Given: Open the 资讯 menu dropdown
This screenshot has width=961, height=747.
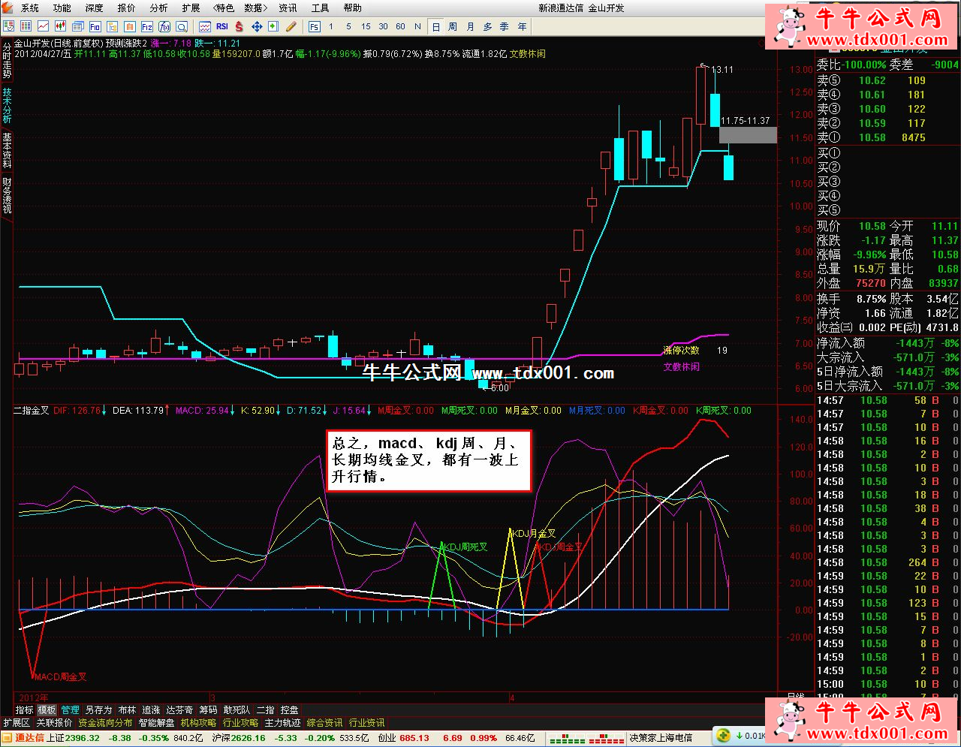Looking at the screenshot, I should pyautogui.click(x=288, y=8).
